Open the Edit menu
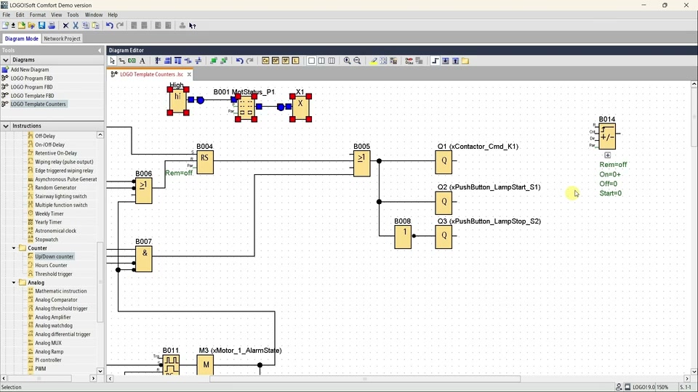698x392 pixels. coord(20,15)
